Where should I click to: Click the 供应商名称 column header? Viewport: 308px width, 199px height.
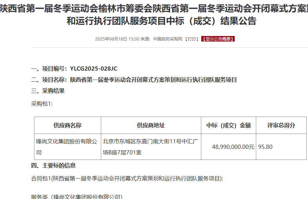tap(67, 125)
